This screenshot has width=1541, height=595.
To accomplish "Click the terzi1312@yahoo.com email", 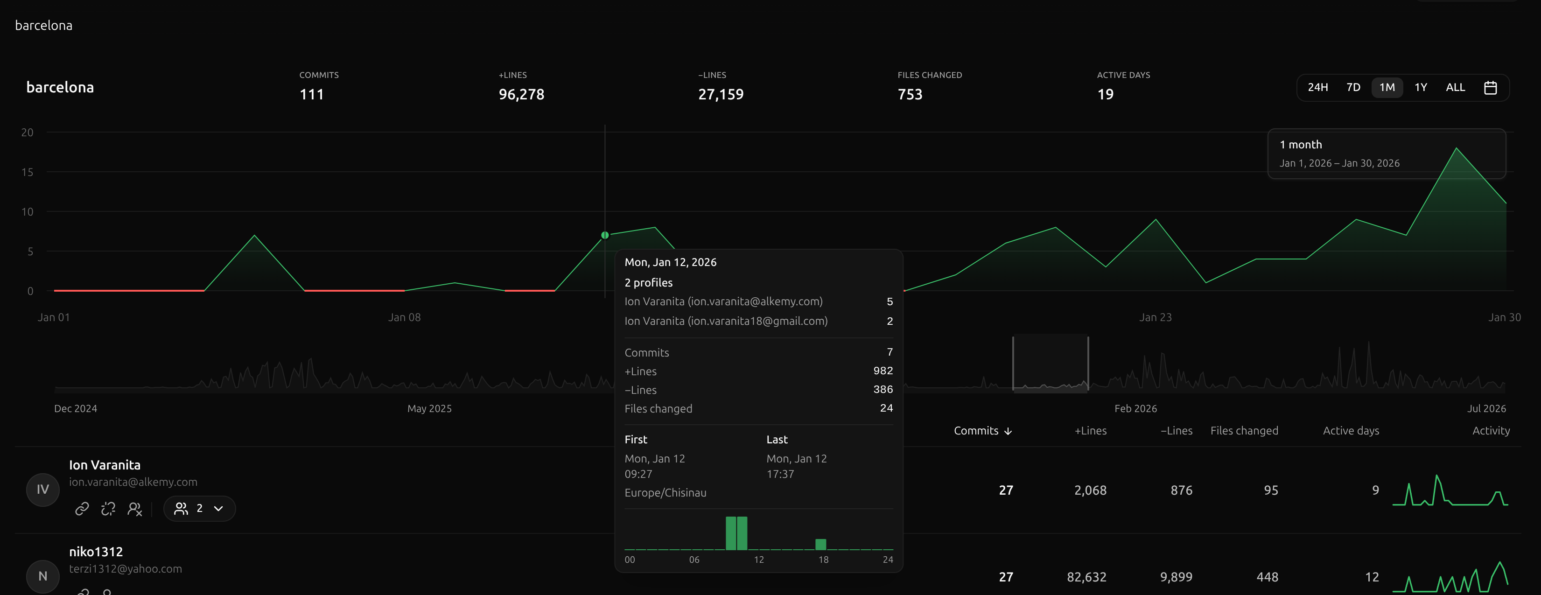I will coord(125,569).
